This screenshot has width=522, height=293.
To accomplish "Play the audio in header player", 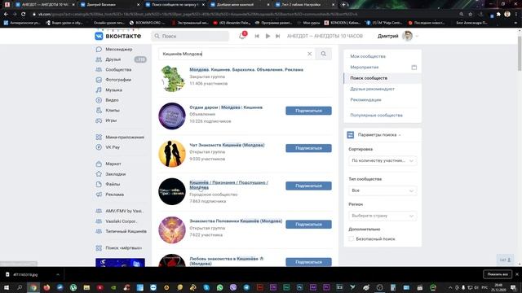I will tap(268, 36).
